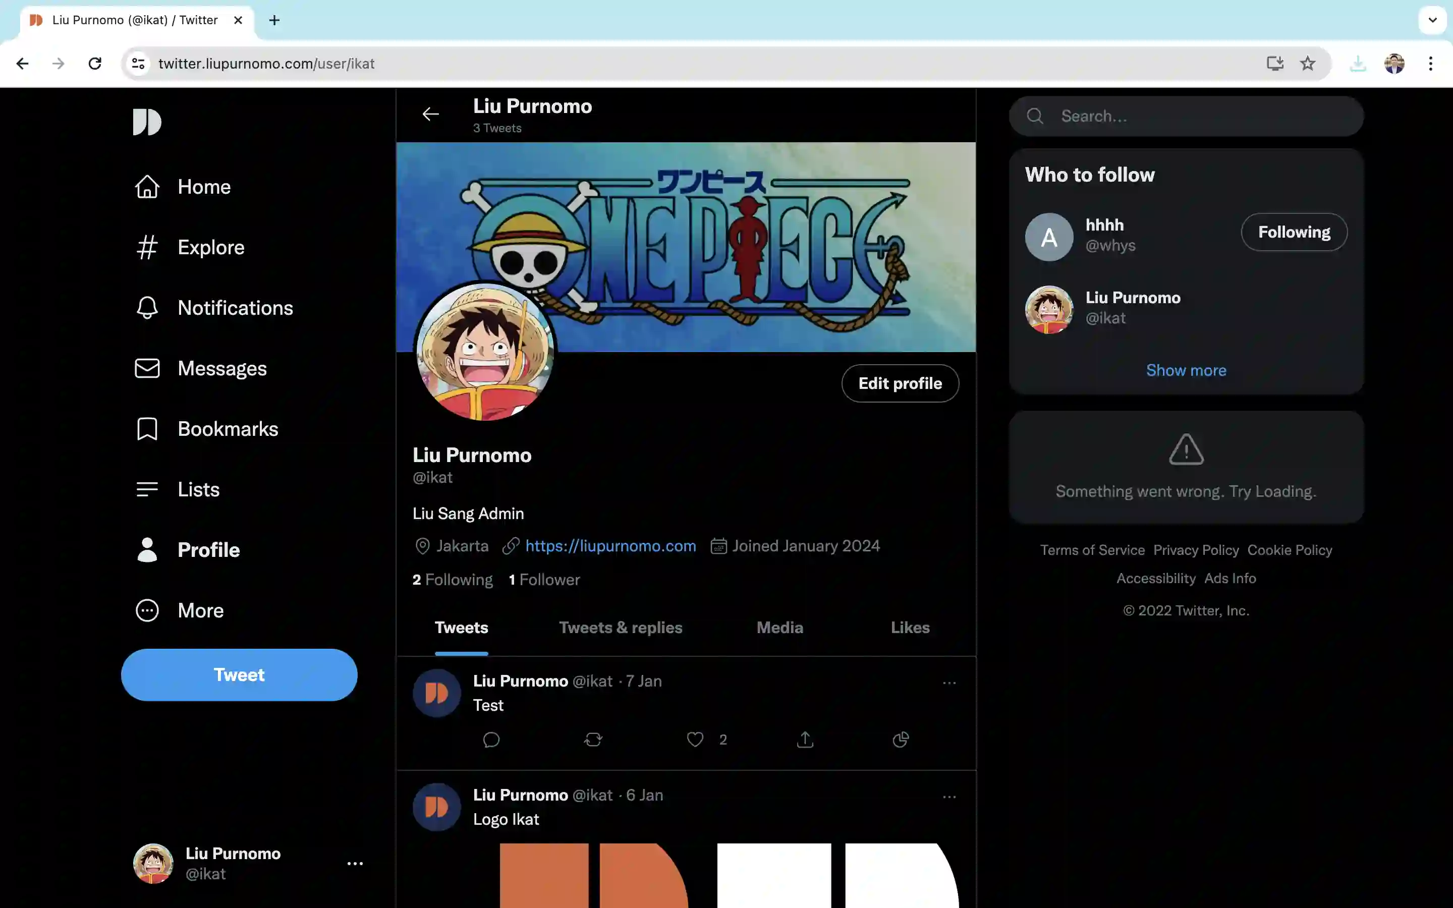Click 'Something went wrong. Try Loading.' message

click(1186, 491)
